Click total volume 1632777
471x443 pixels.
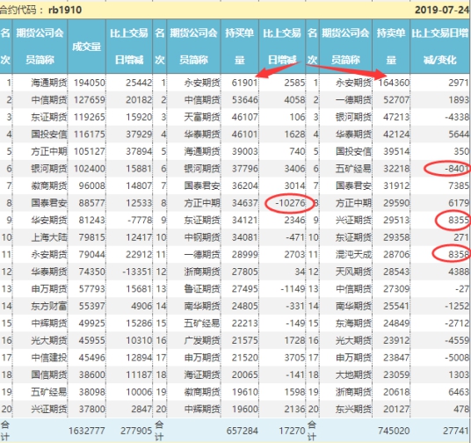[x=86, y=431]
